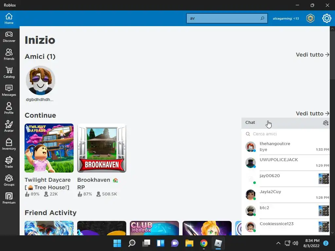The image size is (335, 251).
Task: Click the search magnifier in the search box
Action: tap(262, 18)
